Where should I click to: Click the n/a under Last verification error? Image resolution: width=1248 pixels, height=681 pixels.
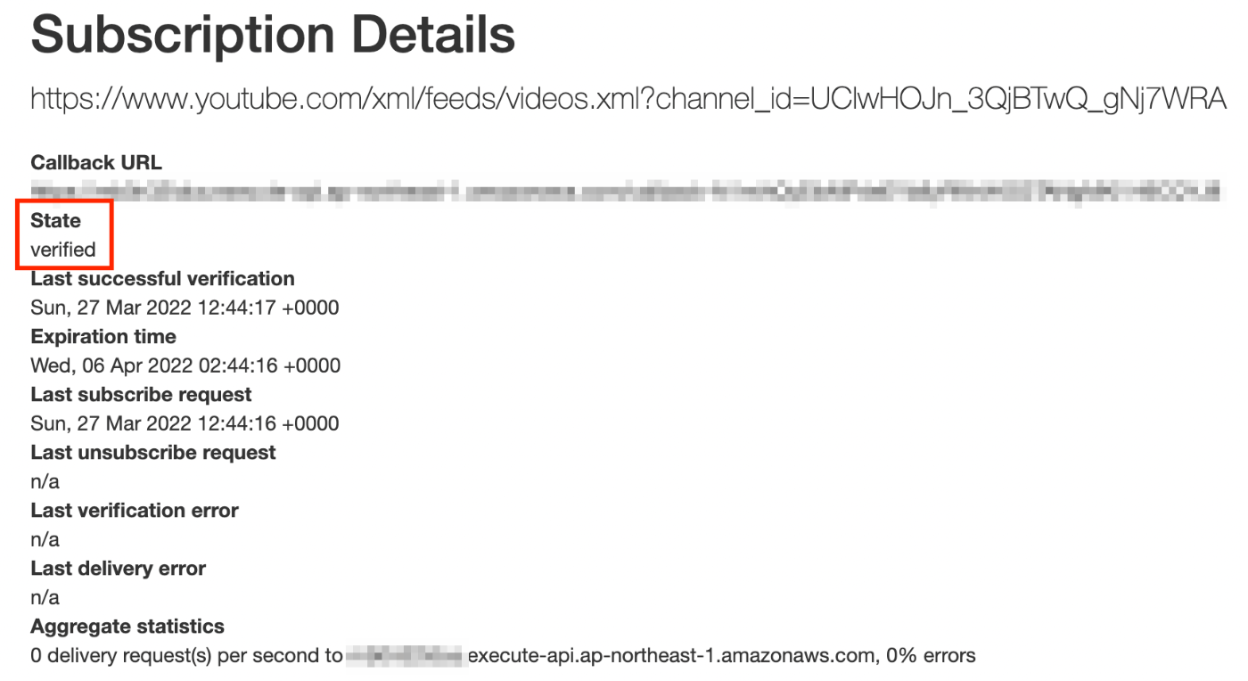[x=45, y=539]
